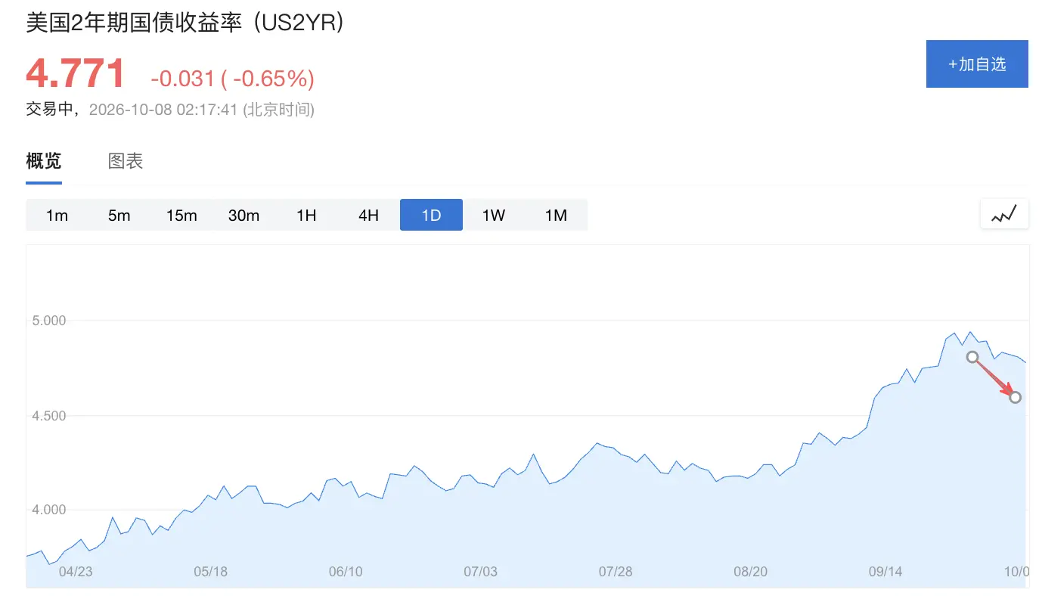This screenshot has height=602, width=1039.
Task: Click the change value -0.031 ( -0.65%)
Action: coord(232,79)
